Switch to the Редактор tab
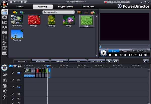Image resolution: width=151 pixels, height=104 pixels. tap(43, 7)
